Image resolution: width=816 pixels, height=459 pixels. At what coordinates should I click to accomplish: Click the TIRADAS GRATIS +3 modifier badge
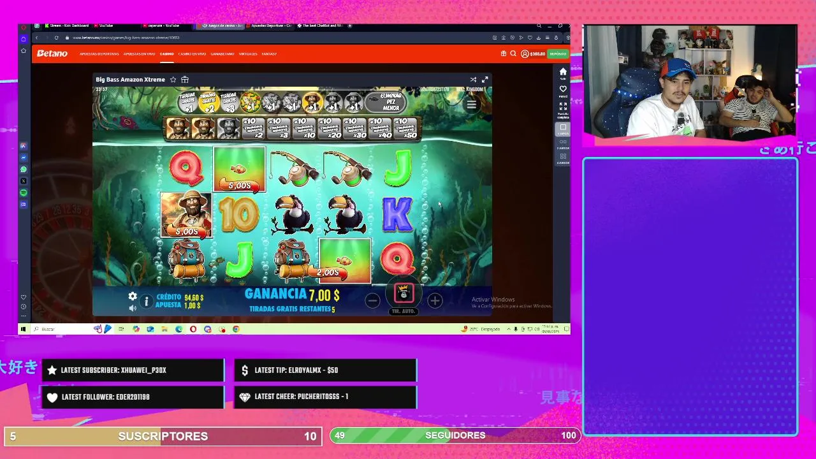pyautogui.click(x=228, y=102)
